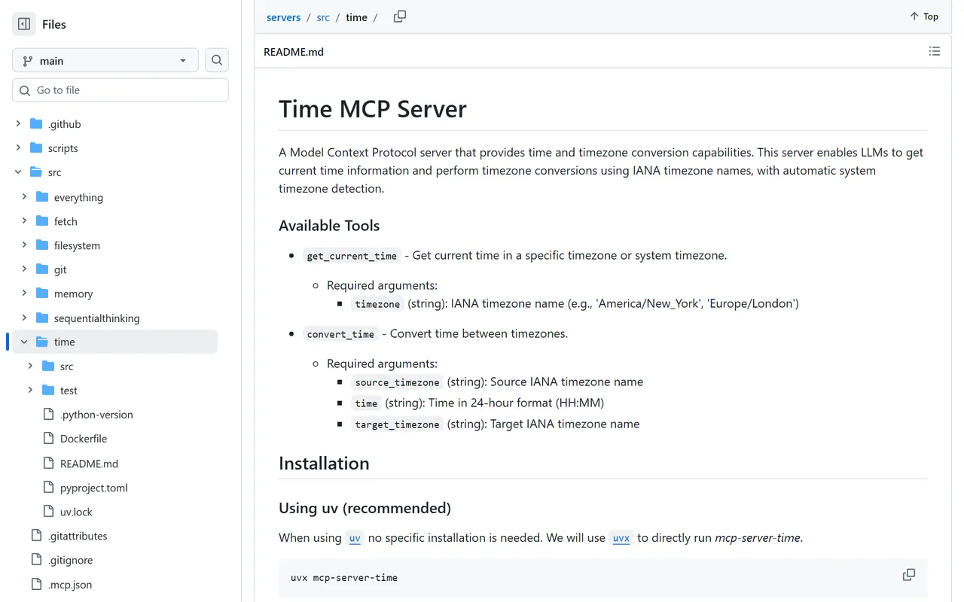The height and width of the screenshot is (602, 964).
Task: Click the Using uv (recommended) heading
Action: click(365, 508)
